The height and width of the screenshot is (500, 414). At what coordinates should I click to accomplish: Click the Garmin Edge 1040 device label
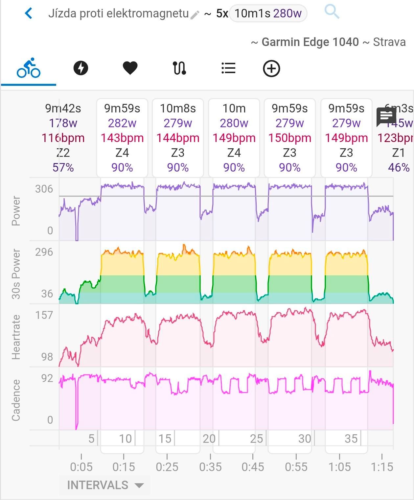click(310, 42)
